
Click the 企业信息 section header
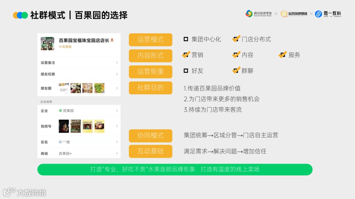(46, 102)
